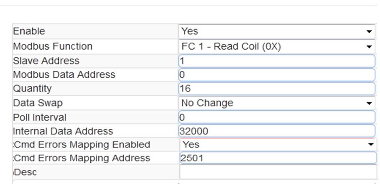Click Cmd Errors Mapping Address field 2501
The height and width of the screenshot is (184, 380).
[x=278, y=158]
